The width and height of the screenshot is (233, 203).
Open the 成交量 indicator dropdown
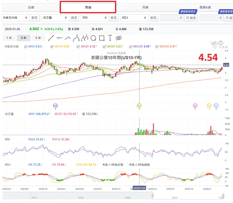(x=55, y=18)
